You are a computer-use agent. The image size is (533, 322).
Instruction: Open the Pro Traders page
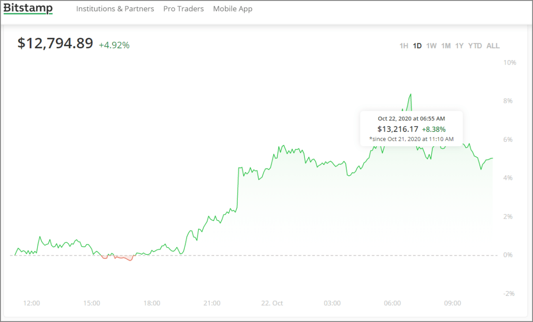click(184, 9)
